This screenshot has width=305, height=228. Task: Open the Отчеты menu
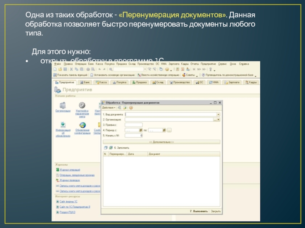(194, 64)
